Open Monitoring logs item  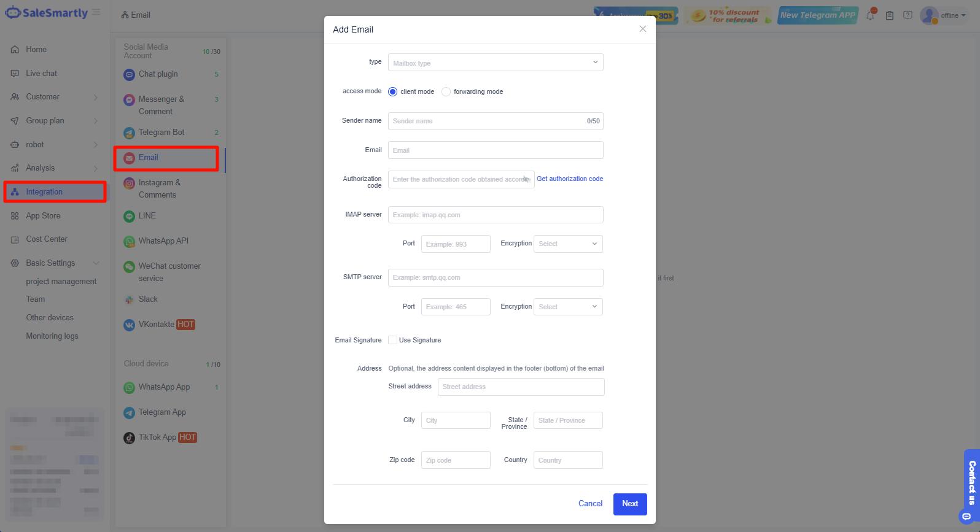click(52, 336)
